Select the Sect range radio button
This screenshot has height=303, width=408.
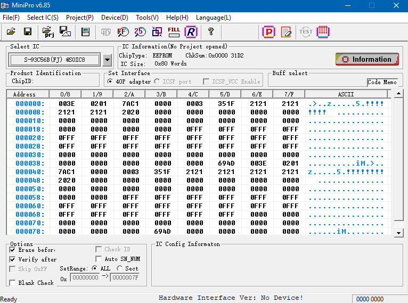[x=120, y=269]
